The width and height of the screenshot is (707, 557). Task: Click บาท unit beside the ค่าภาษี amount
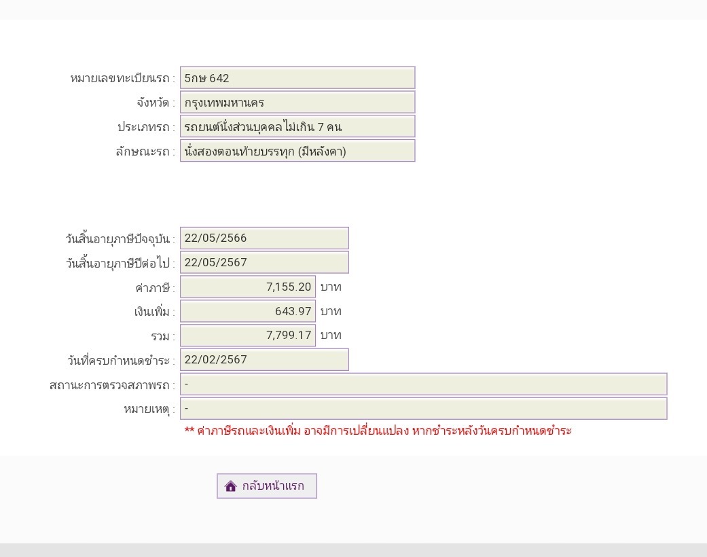pyautogui.click(x=331, y=287)
